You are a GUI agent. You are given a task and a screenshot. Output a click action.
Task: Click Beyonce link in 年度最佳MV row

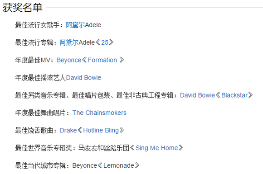click(x=69, y=60)
